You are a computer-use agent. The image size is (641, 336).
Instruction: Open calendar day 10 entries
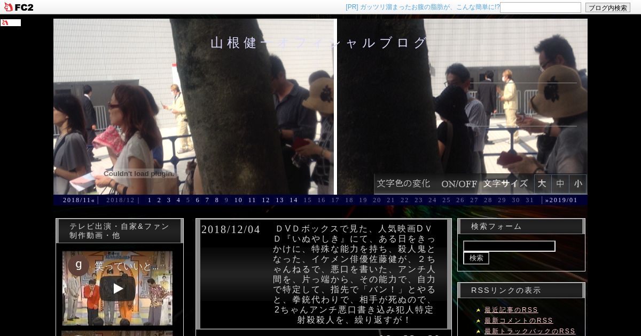click(238, 200)
